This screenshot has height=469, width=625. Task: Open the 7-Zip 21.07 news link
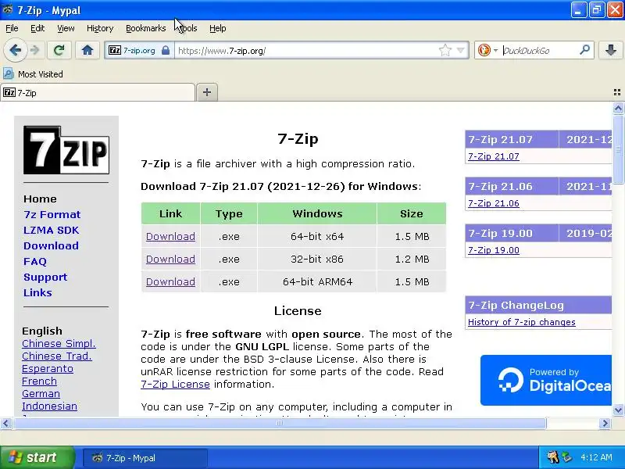coord(494,156)
